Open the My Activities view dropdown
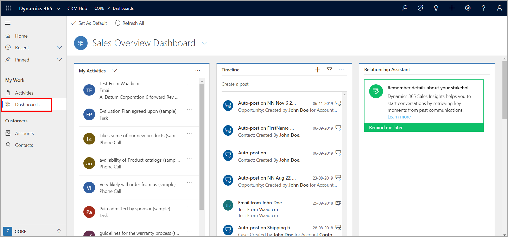The width and height of the screenshot is (508, 237). point(114,71)
